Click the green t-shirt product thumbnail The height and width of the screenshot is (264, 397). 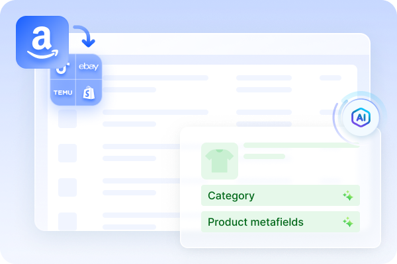pos(220,161)
